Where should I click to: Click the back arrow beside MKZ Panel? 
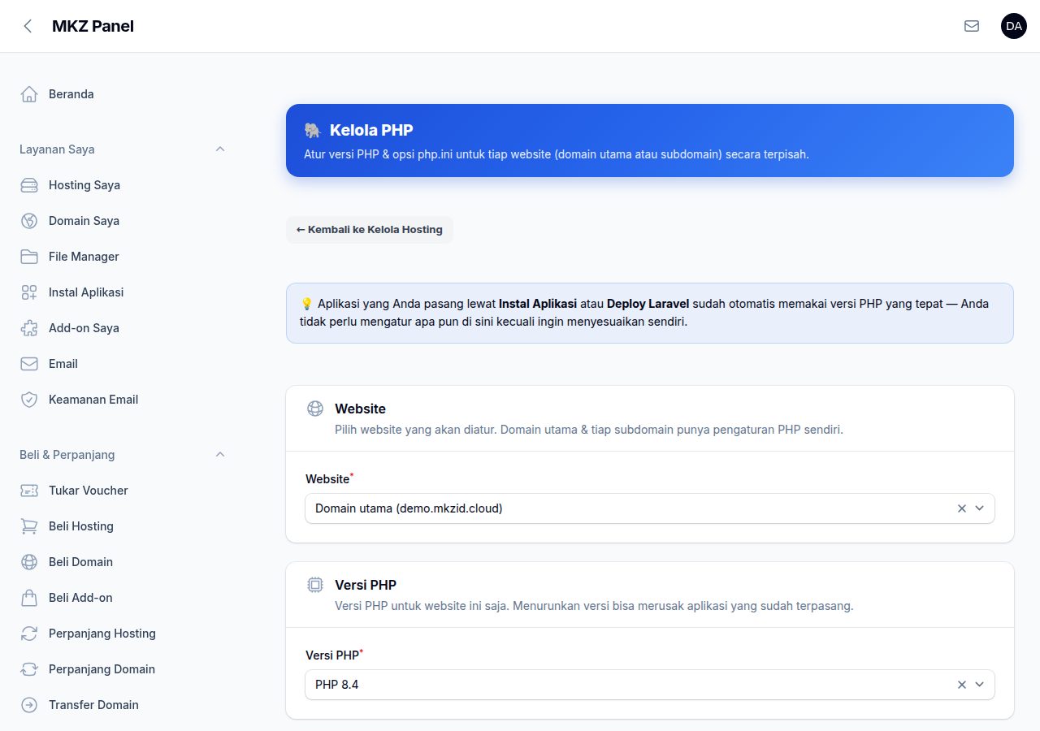pos(28,26)
